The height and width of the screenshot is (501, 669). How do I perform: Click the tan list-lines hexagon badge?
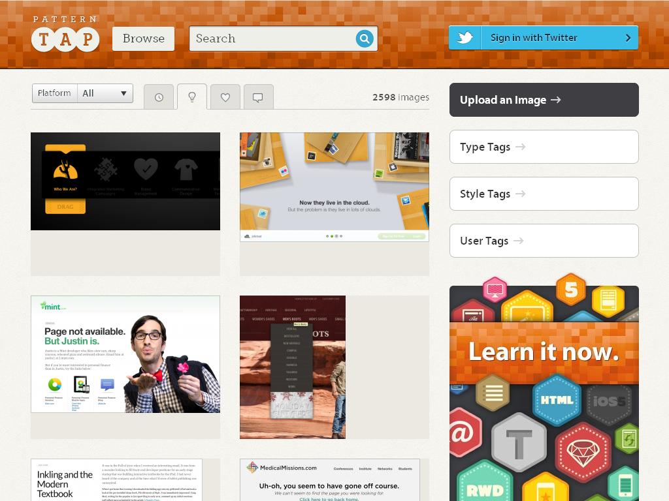[493, 393]
